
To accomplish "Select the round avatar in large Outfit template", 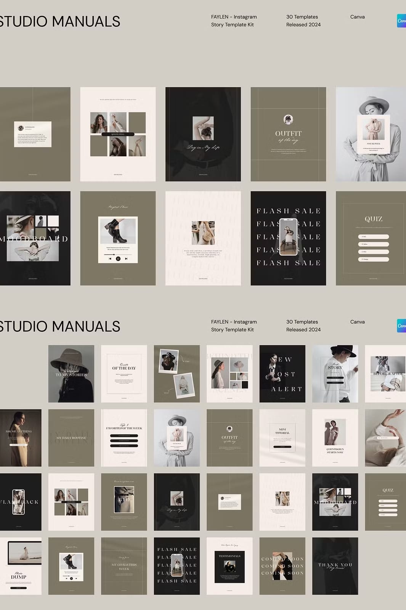I will (x=288, y=119).
